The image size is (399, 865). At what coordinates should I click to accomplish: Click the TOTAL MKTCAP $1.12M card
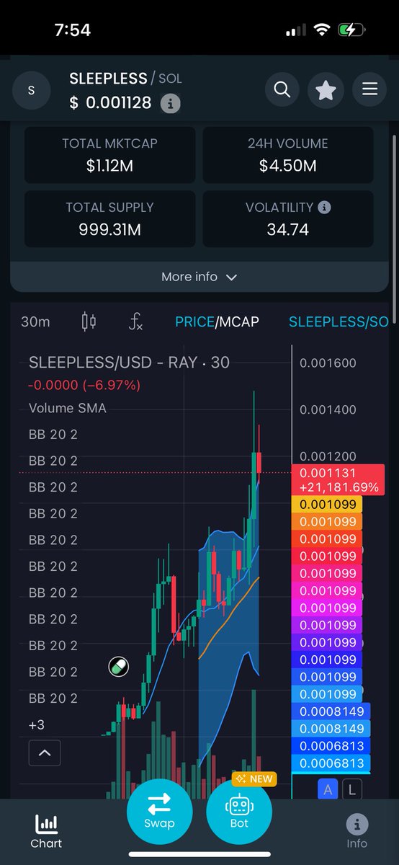[x=110, y=155]
